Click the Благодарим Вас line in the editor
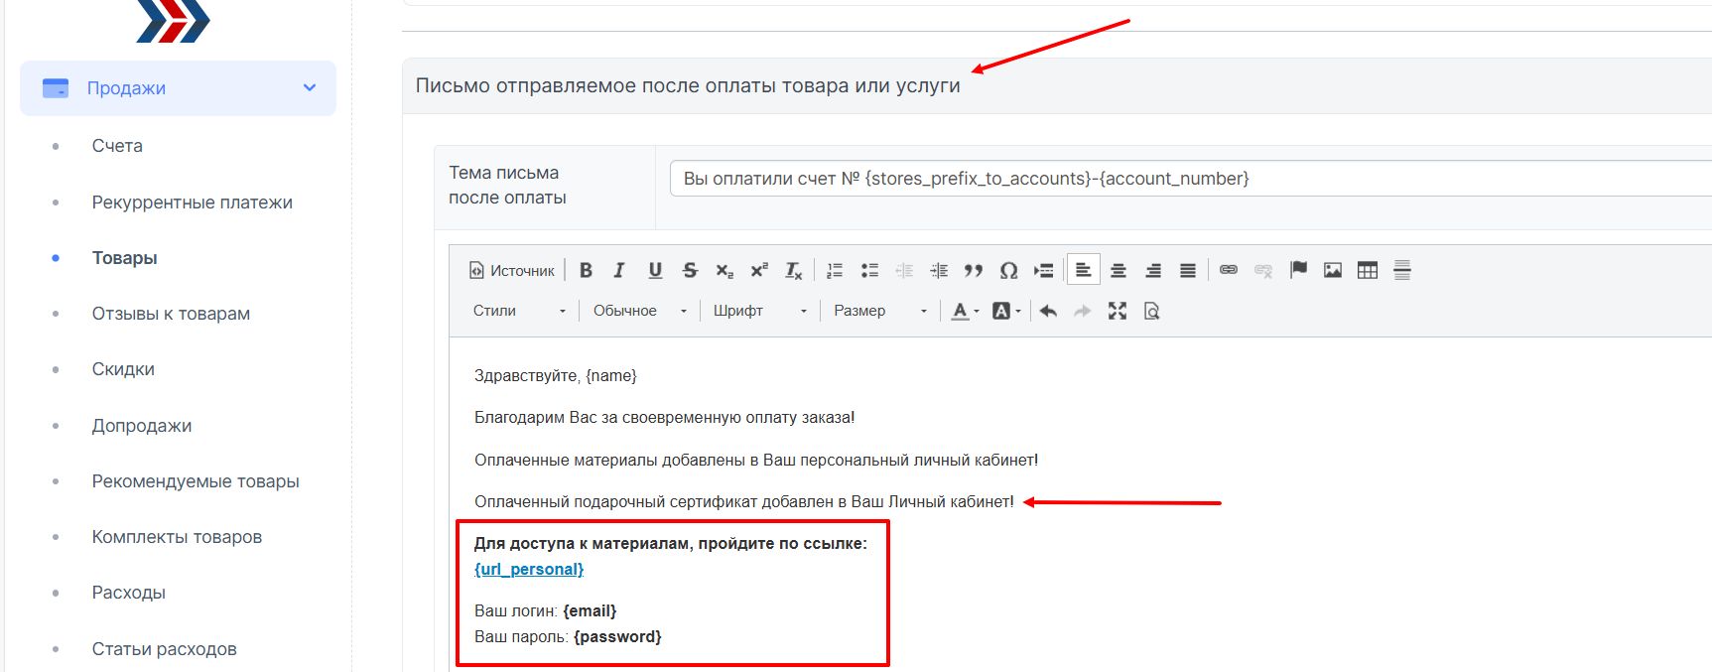This screenshot has height=672, width=1712. (x=665, y=418)
